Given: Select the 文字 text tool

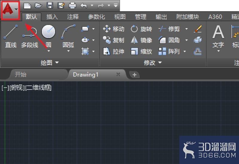Looking at the screenshot, I should click(218, 36).
